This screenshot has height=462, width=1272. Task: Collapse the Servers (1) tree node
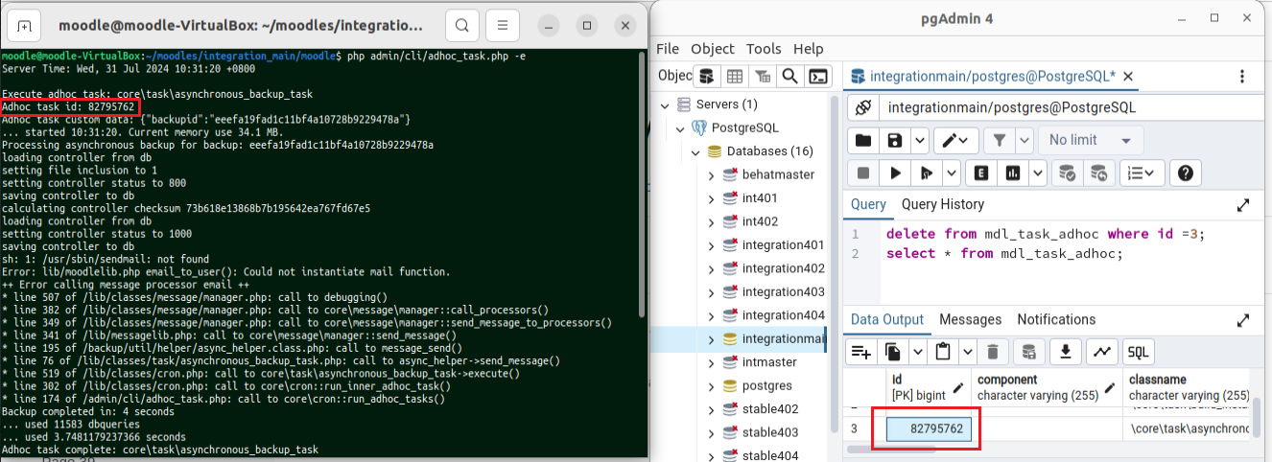(667, 104)
